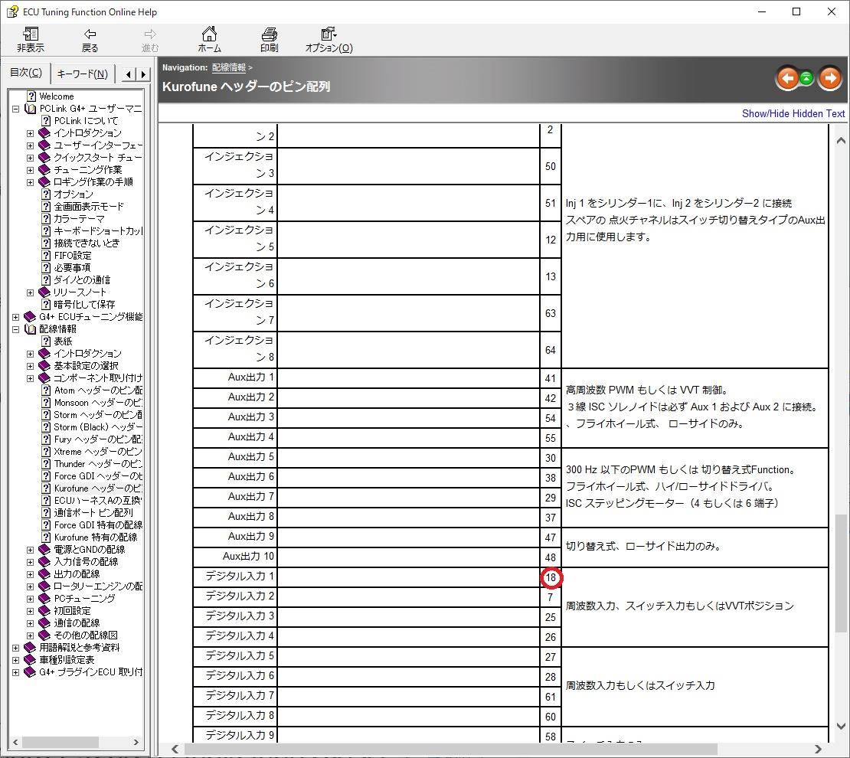Click the page icon for 表紙

(x=46, y=341)
